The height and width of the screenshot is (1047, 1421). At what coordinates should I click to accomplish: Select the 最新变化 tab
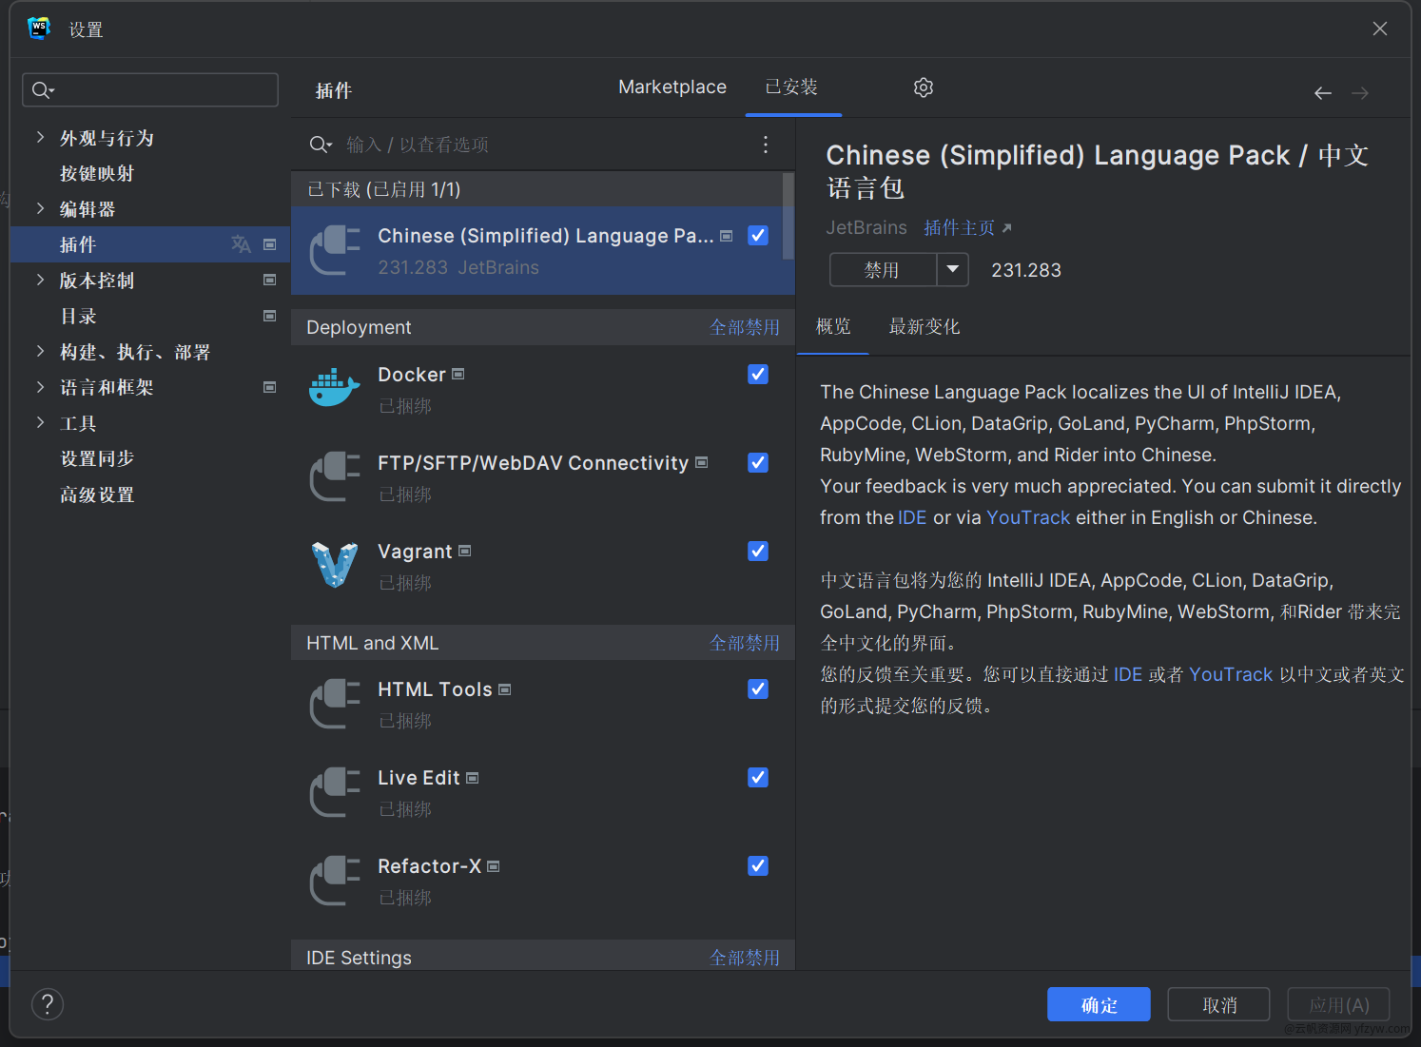coord(925,326)
